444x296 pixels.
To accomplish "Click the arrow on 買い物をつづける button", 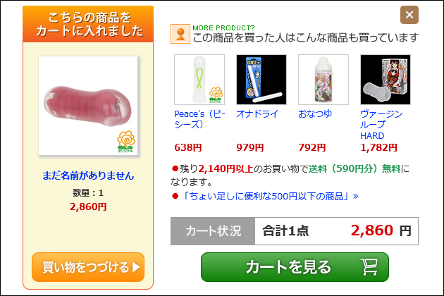I will [136, 267].
